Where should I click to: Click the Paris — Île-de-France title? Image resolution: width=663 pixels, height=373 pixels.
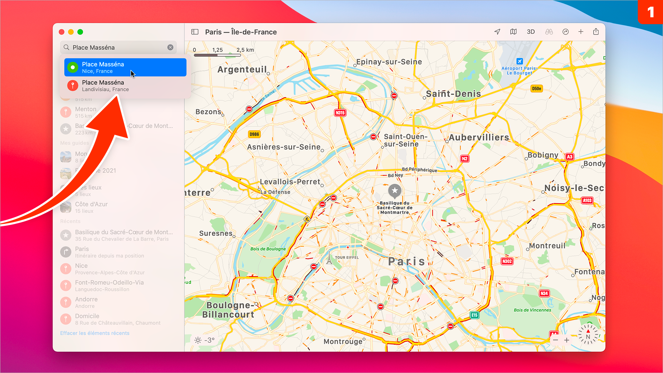coord(241,32)
